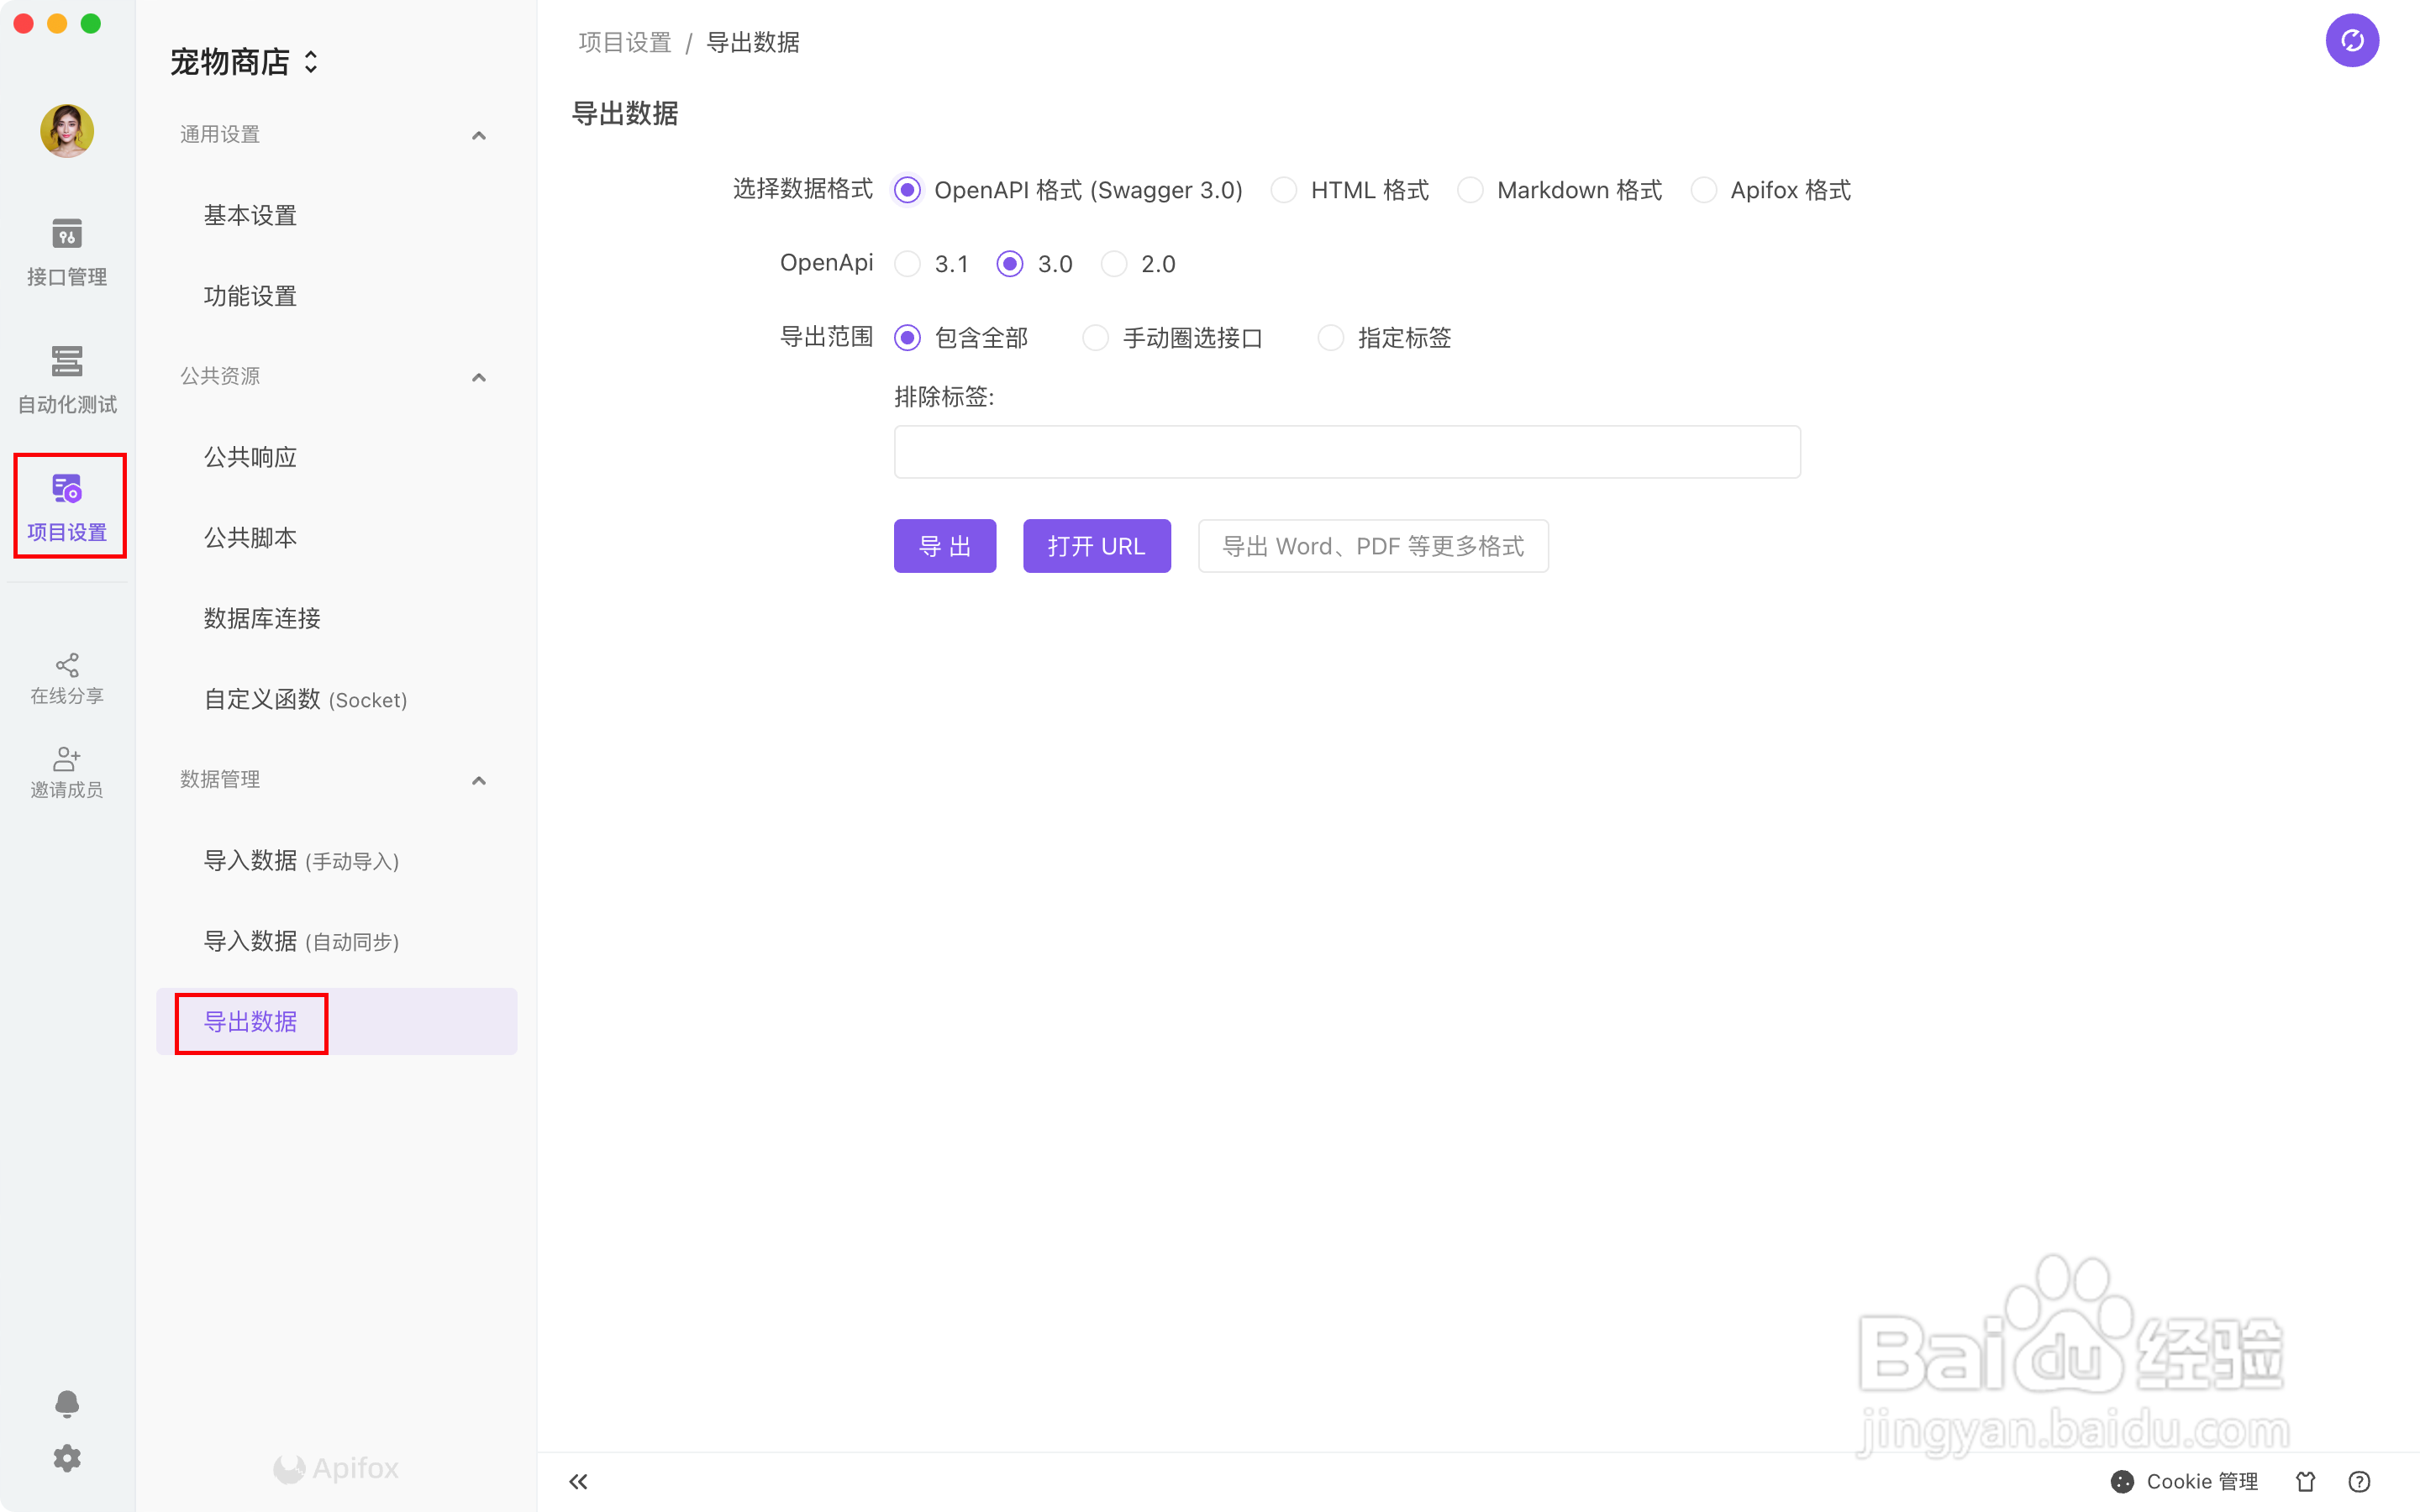
Task: Click the Cookie 管理 cookie icon
Action: [2122, 1481]
